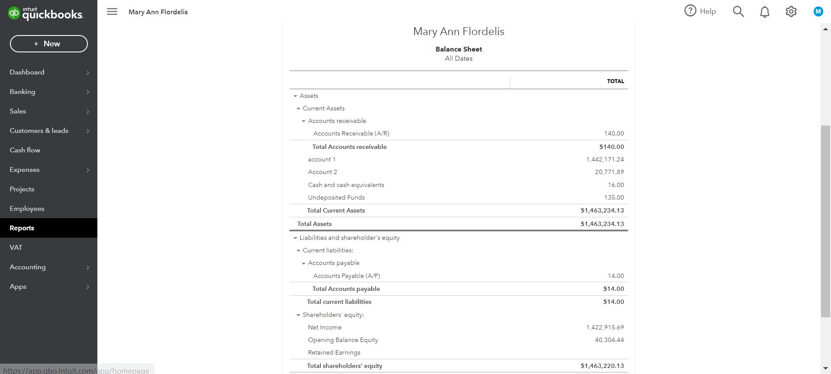Viewport: 831px width, 374px height.
Task: Open the account 1 balance amount
Action: pyautogui.click(x=605, y=160)
